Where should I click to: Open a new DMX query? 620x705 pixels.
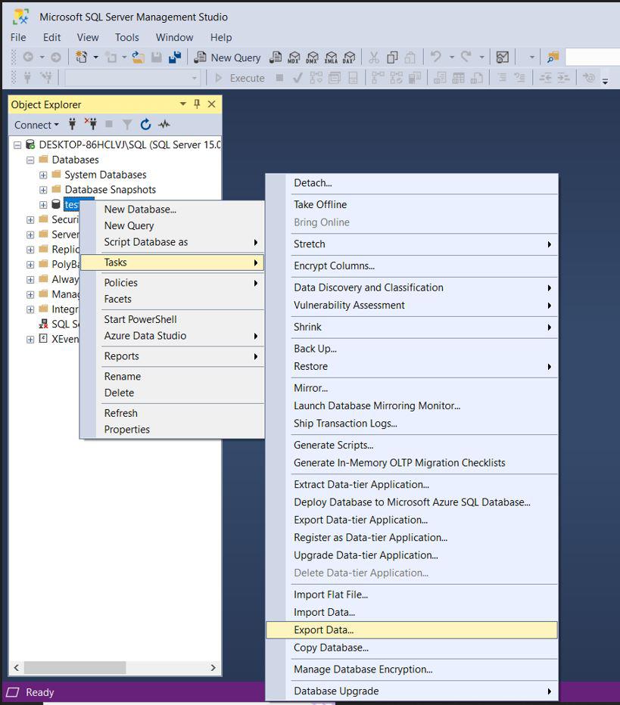click(x=312, y=57)
